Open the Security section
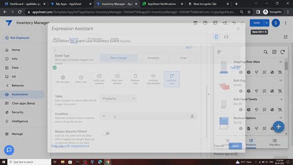This screenshot has width=293, height=165. (17, 112)
